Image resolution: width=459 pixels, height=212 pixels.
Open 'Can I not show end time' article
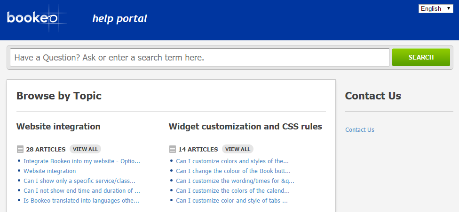tap(82, 191)
